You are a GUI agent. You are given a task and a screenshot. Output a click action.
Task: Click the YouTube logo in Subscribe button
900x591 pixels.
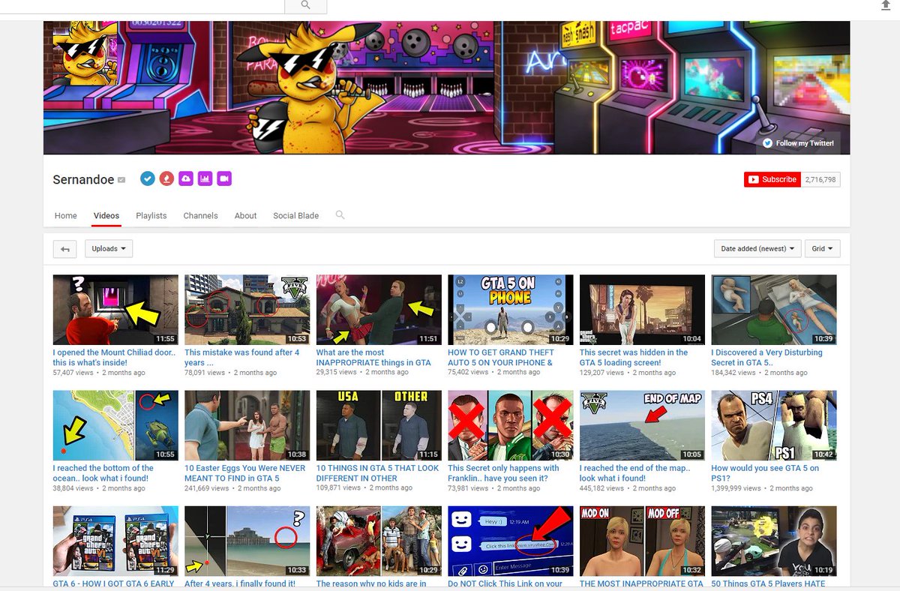[752, 179]
